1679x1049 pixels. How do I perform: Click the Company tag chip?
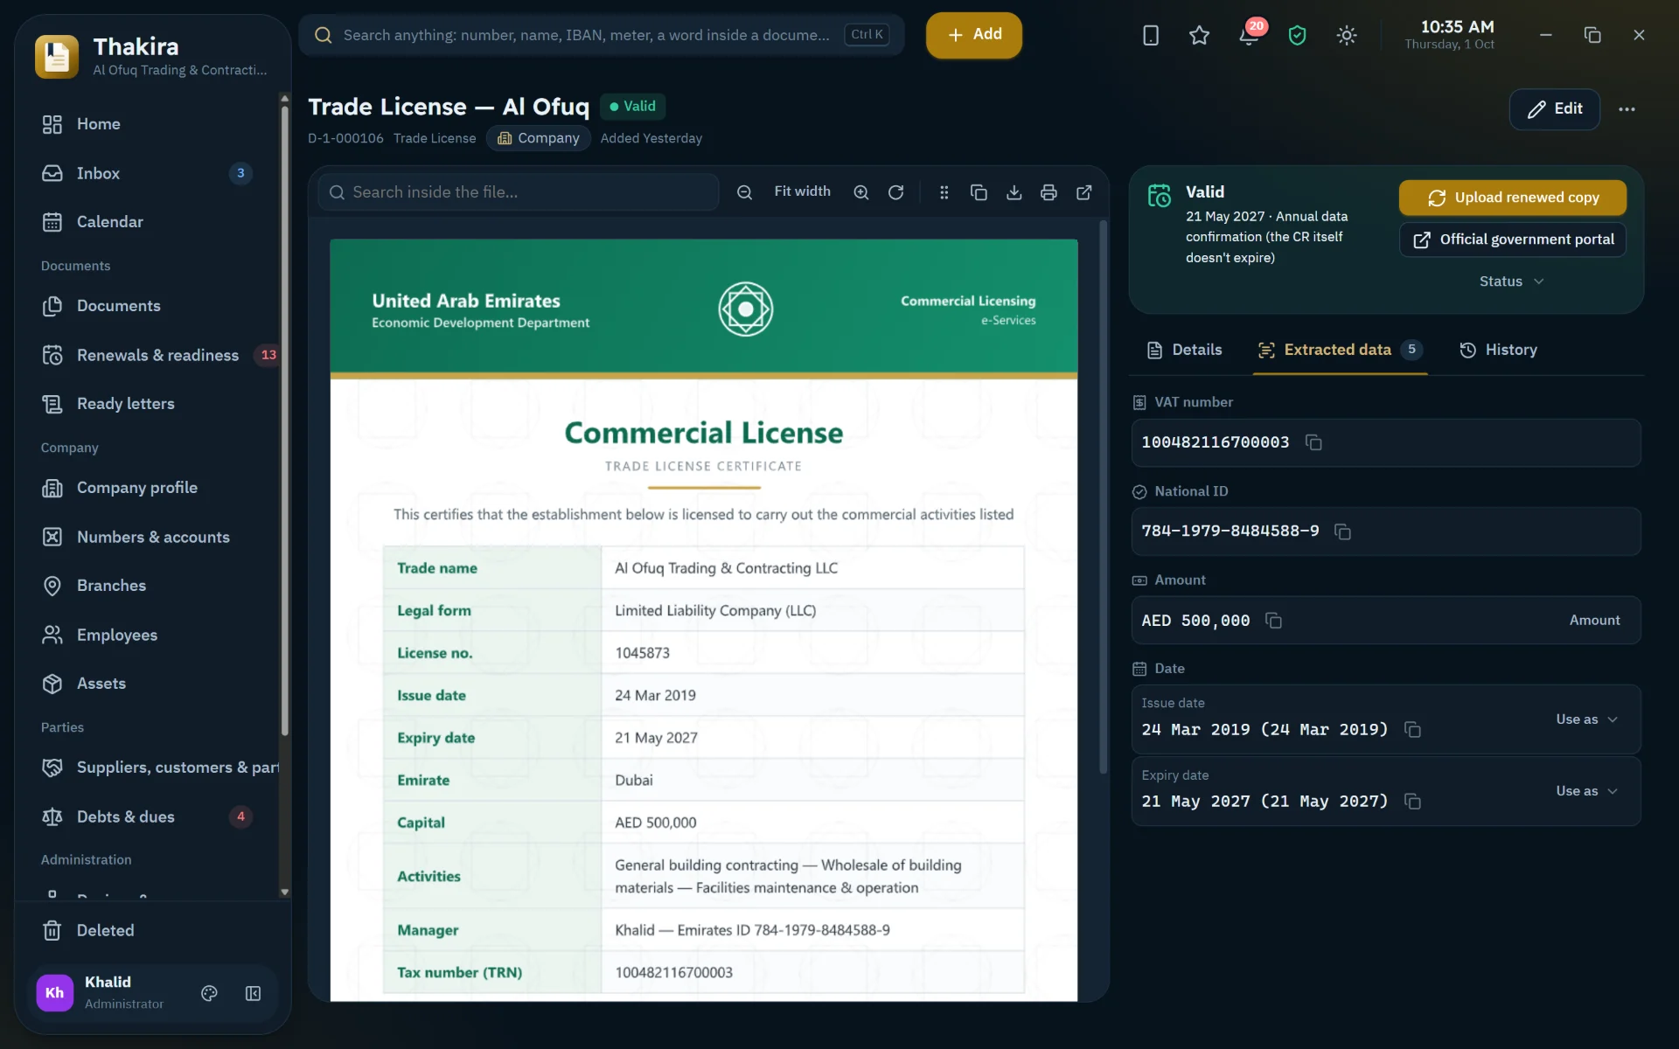click(539, 138)
